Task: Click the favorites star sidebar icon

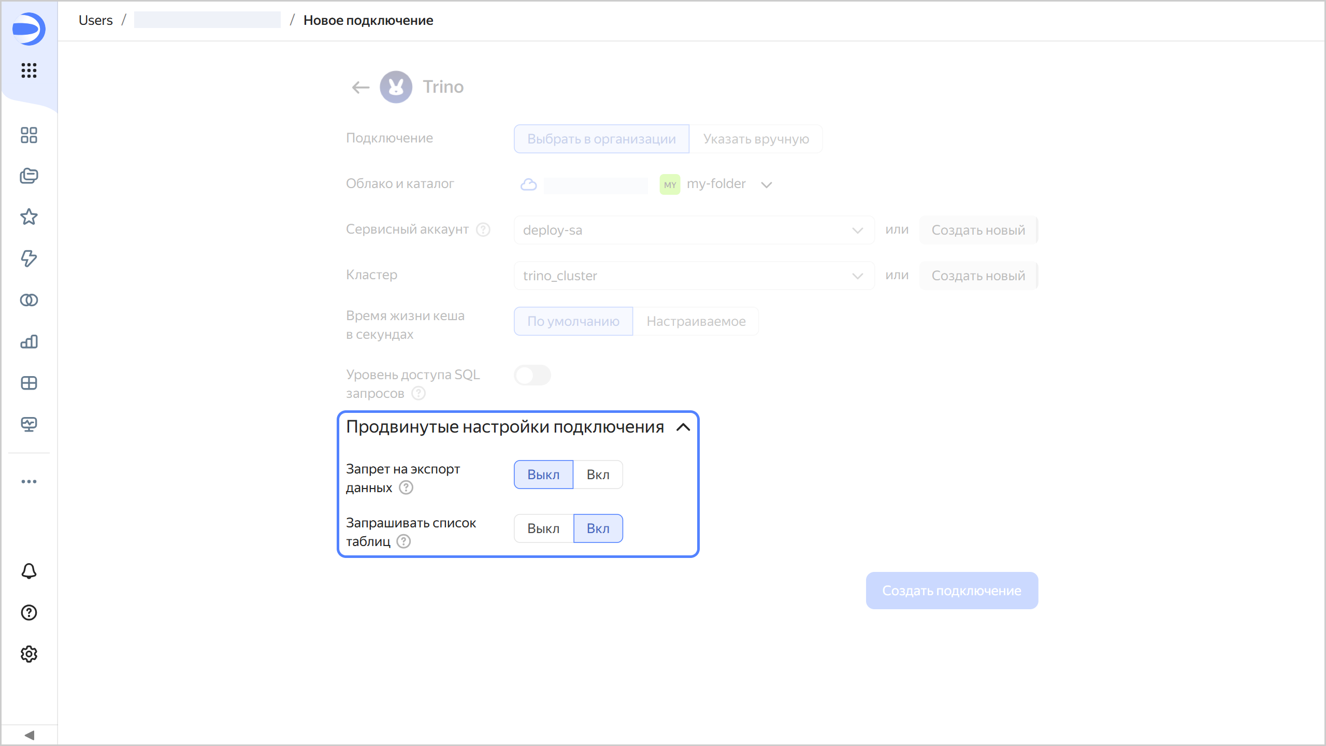Action: click(29, 217)
